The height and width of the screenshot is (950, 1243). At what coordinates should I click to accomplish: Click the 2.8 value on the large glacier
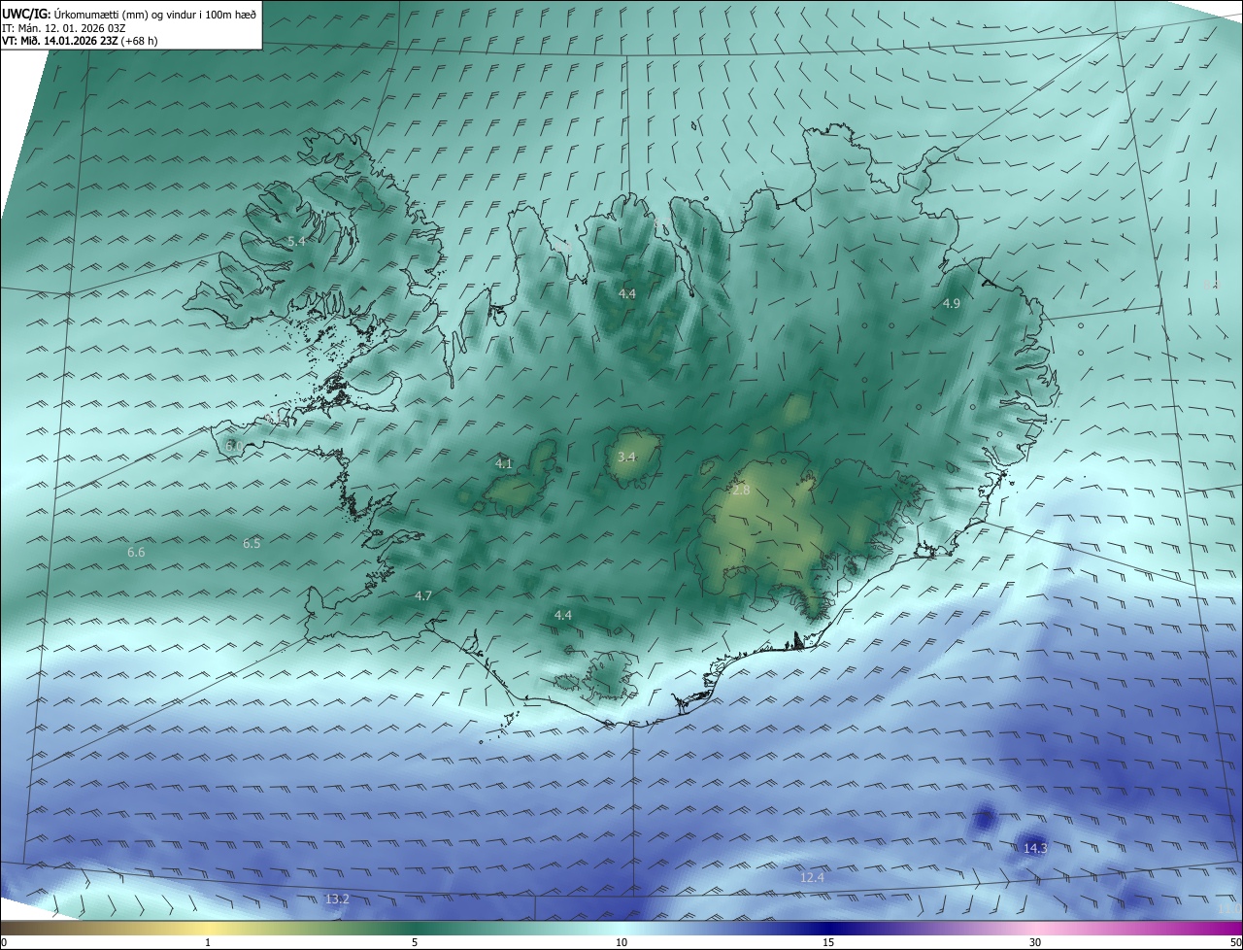coord(741,491)
